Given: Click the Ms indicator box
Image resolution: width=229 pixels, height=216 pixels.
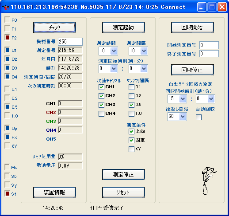Looking at the screenshot, I should (x=7, y=167).
